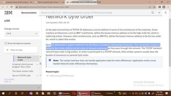
Task: Click Download PDF link
Action: click(9, 81)
